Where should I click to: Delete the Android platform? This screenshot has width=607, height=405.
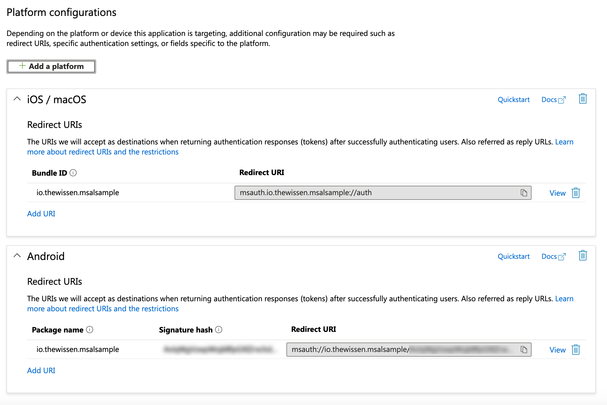(x=582, y=256)
